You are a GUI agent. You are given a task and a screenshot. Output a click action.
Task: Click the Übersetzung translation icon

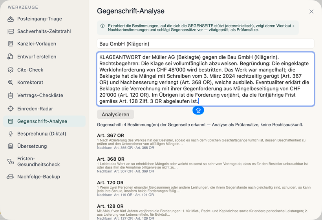tap(11, 146)
